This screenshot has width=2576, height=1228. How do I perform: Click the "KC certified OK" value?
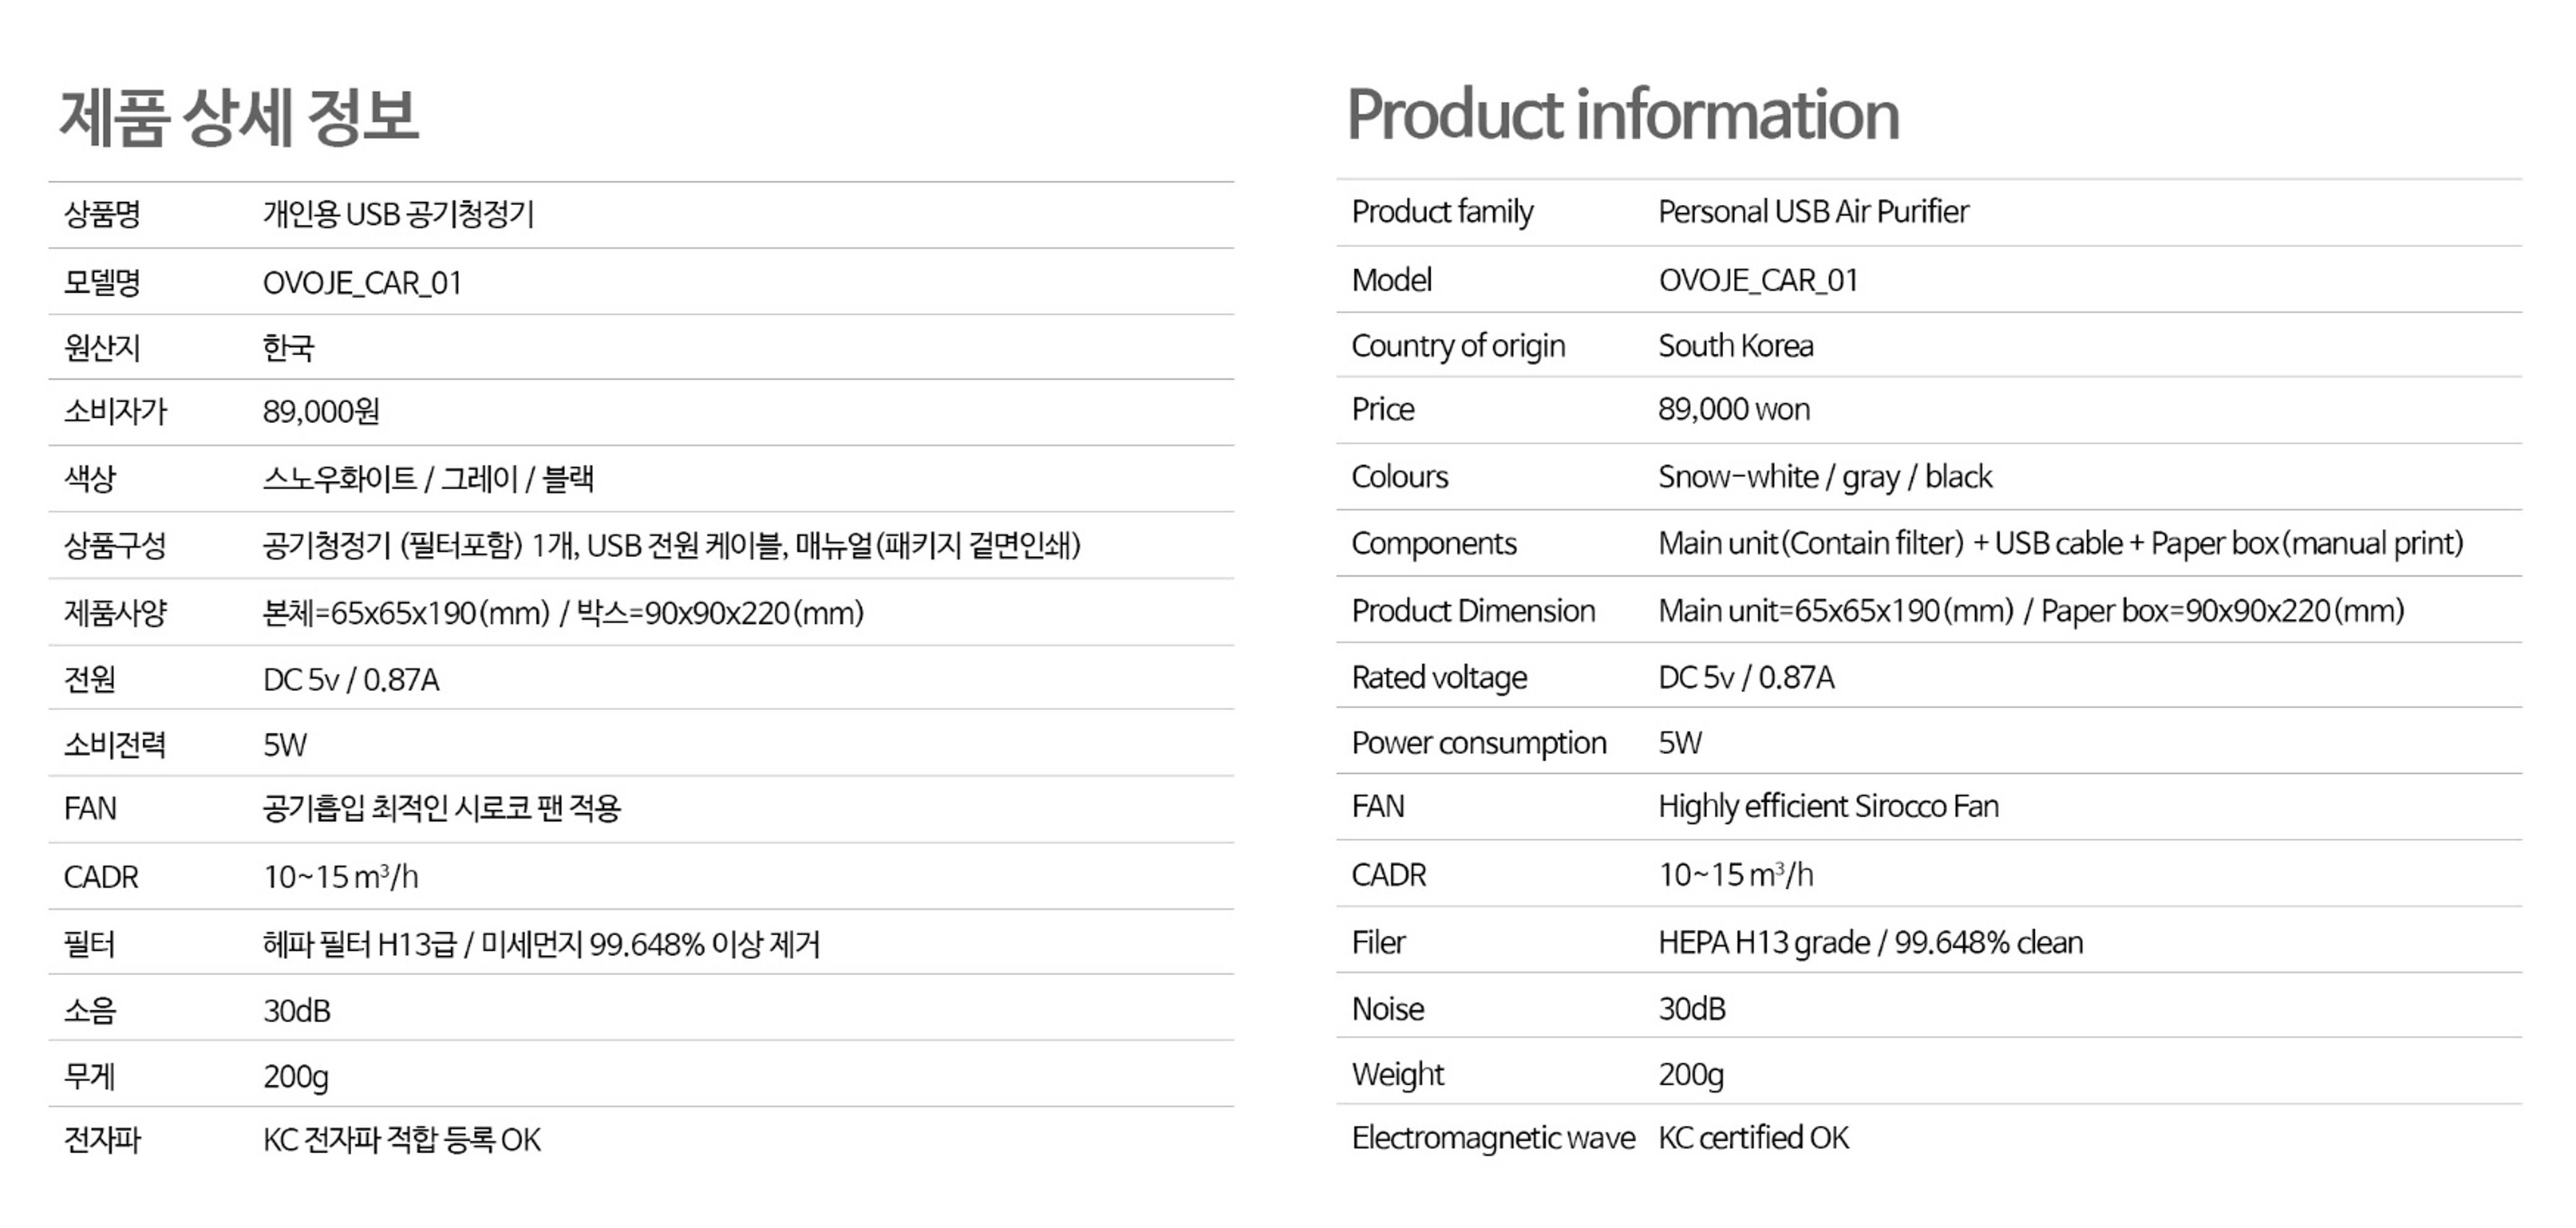tap(1753, 1138)
